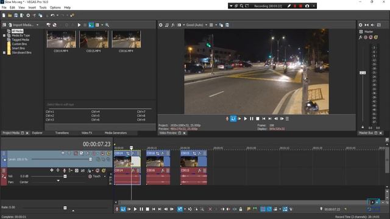Select Smart Bins folder

point(18,48)
